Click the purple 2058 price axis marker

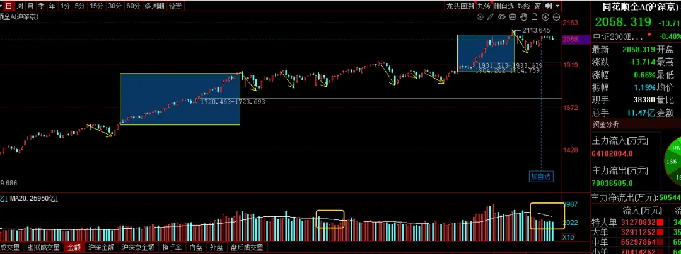576,40
